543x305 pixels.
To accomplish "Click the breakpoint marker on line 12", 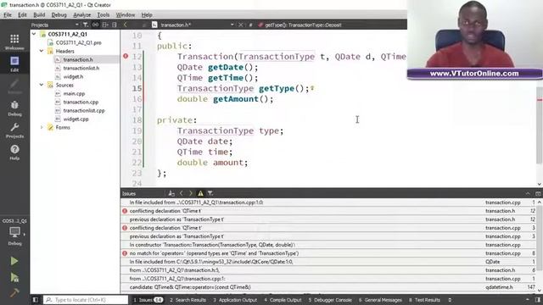I will coord(126,56).
